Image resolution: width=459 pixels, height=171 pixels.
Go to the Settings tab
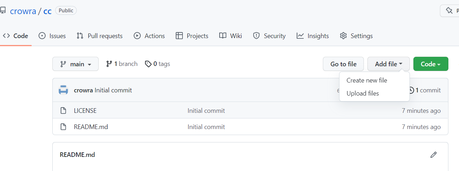[356, 36]
